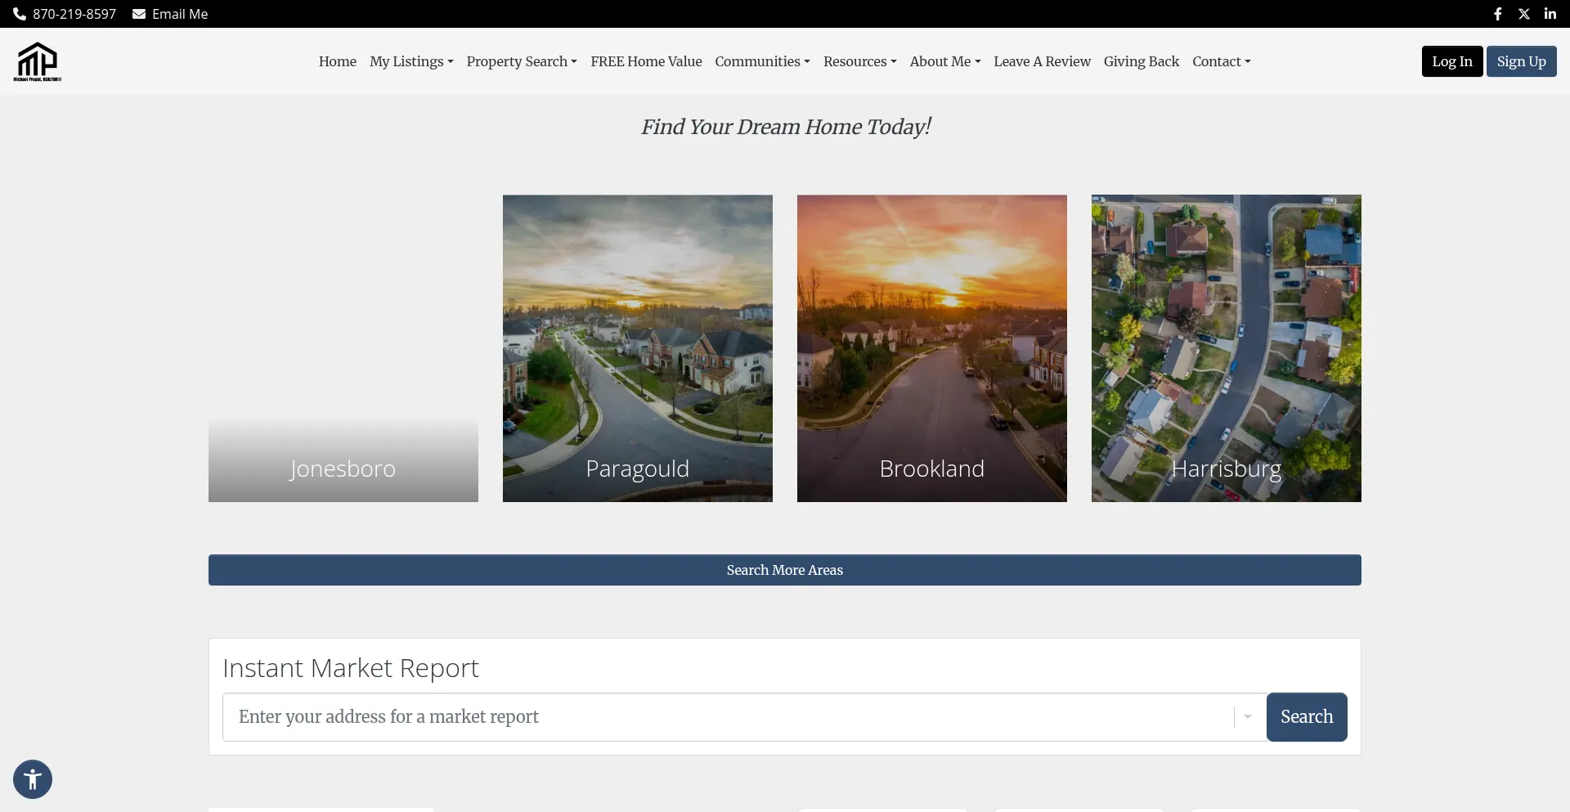Go to FREE Home Value page
The image size is (1570, 812).
(x=646, y=61)
